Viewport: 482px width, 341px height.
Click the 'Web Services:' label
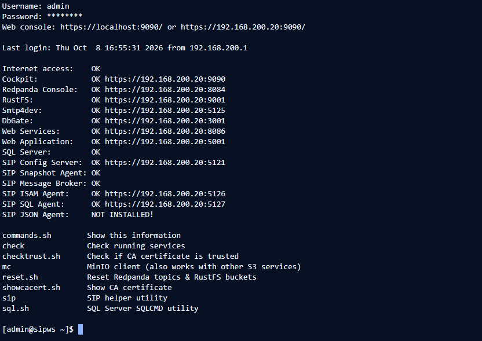pos(31,131)
